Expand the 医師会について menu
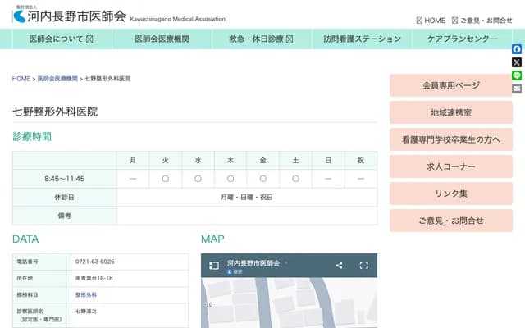The height and width of the screenshot is (328, 525). click(x=61, y=39)
